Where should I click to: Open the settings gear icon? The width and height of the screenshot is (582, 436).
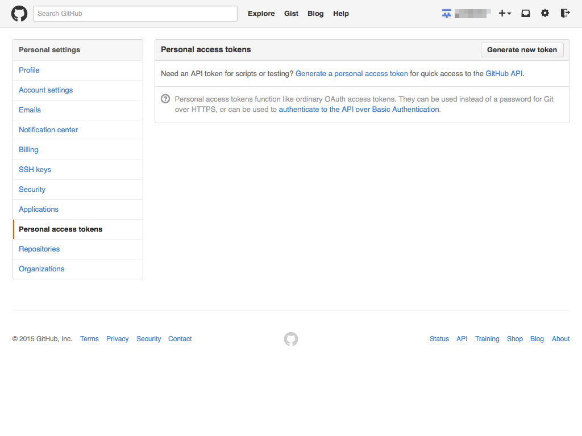coord(545,14)
